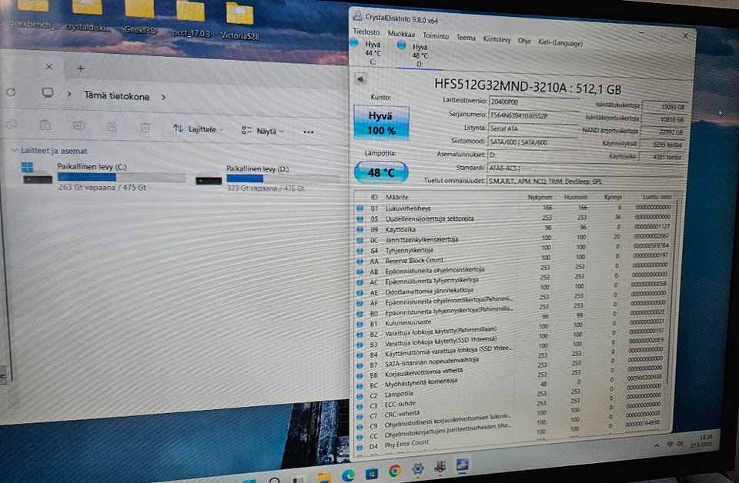
Task: Open the Teema menu
Action: click(466, 38)
